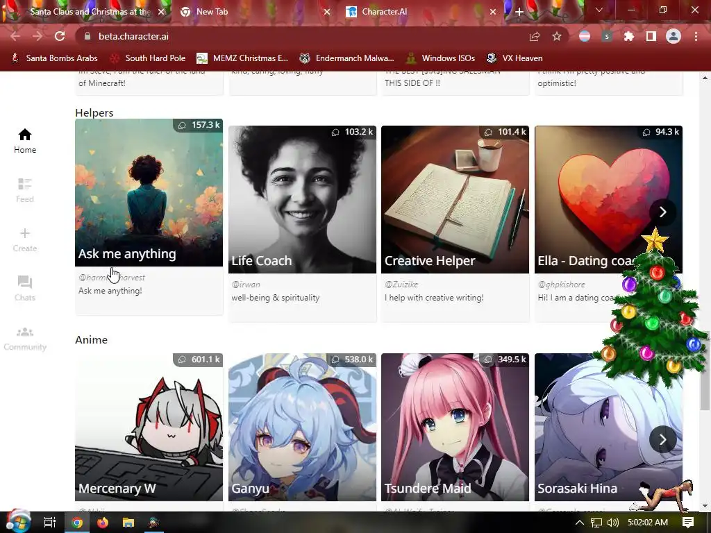
Task: Click the volume icon in system tray
Action: tap(612, 523)
